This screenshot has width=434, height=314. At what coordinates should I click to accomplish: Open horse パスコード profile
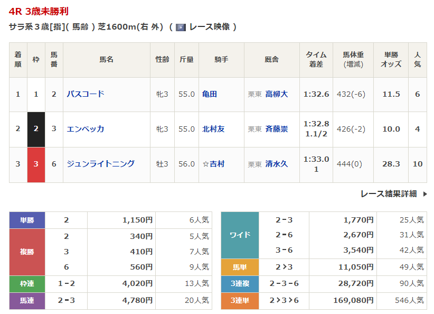coord(85,94)
